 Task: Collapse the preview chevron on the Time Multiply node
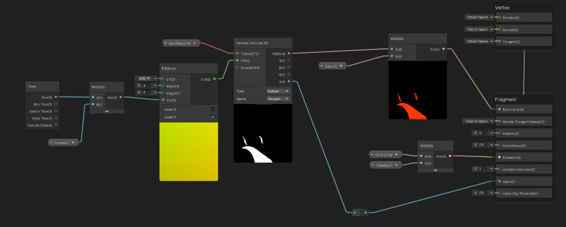(x=107, y=111)
